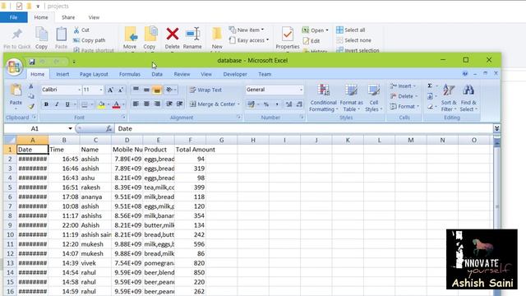Click the Center alignment icon
Screen dimensions: 526x296
[146, 104]
